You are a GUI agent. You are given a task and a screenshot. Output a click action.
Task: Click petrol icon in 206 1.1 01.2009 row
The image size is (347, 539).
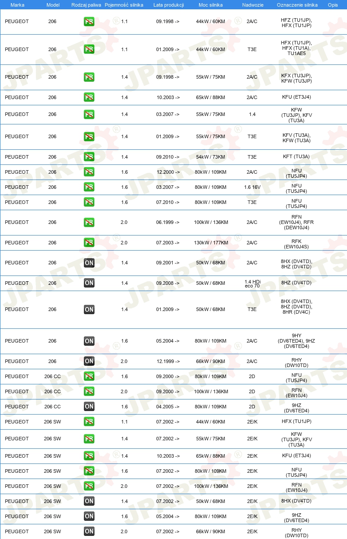(x=89, y=49)
